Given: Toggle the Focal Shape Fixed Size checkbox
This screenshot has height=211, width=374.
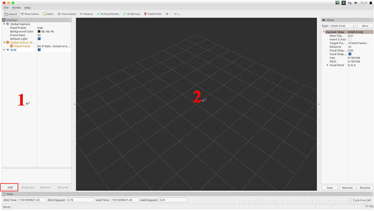Looking at the screenshot, I should click(350, 54).
